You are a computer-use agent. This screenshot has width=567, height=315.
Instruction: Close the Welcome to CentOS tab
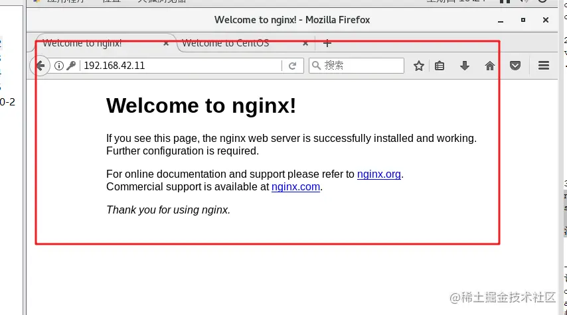coord(305,43)
